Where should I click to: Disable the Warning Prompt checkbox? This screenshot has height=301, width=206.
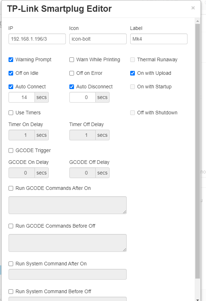[x=11, y=59]
